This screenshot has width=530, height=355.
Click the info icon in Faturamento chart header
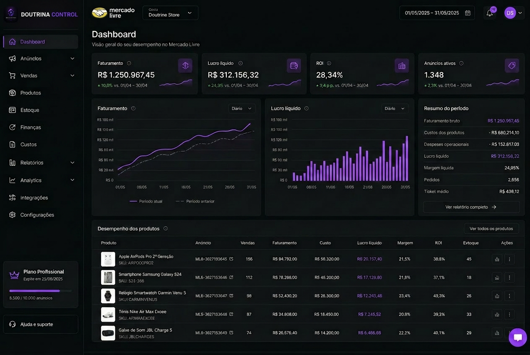[133, 108]
